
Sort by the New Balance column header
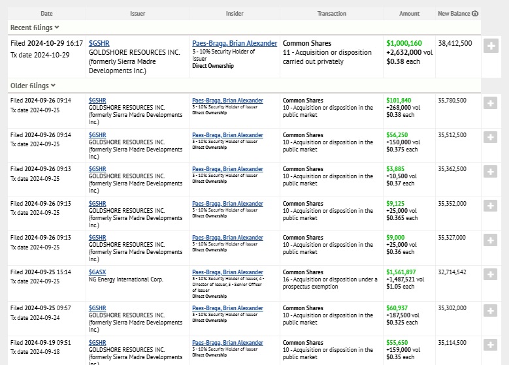(x=454, y=13)
